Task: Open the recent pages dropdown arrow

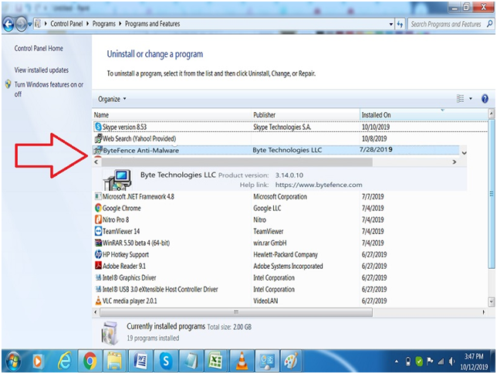Action: pyautogui.click(x=30, y=25)
